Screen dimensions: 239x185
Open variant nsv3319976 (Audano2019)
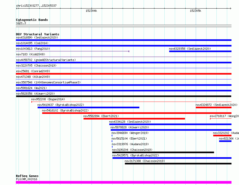[x=130, y=144]
